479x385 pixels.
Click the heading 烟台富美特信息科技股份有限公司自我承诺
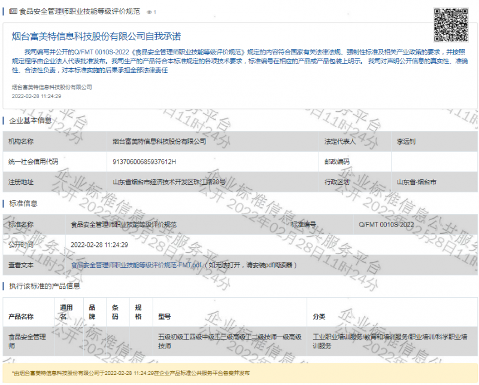pyautogui.click(x=96, y=36)
